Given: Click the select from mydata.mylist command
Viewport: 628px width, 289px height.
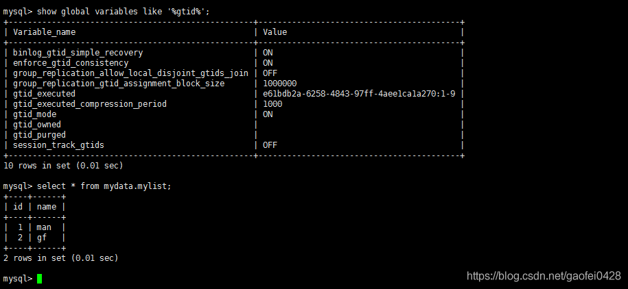Looking at the screenshot, I should click(x=104, y=186).
